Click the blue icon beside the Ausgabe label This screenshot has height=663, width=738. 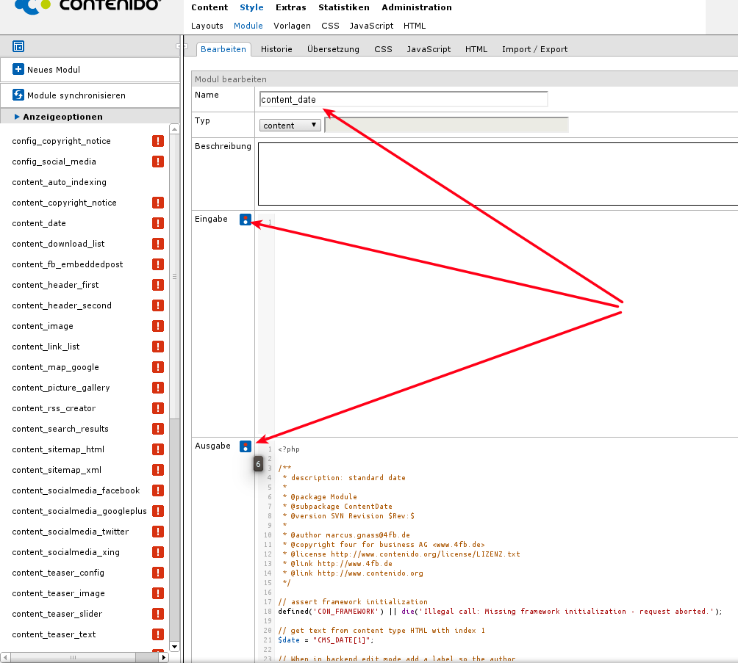[x=246, y=446]
